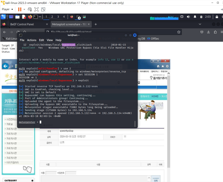Launch terminal emulator from Kali panel
This screenshot has height=182, width=223.
35,17
